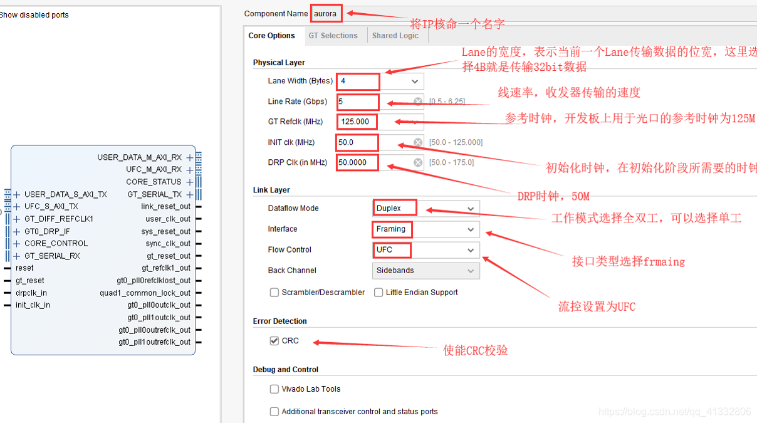This screenshot has height=423, width=757.
Task: Click the Error Detection section heading
Action: pos(279,321)
